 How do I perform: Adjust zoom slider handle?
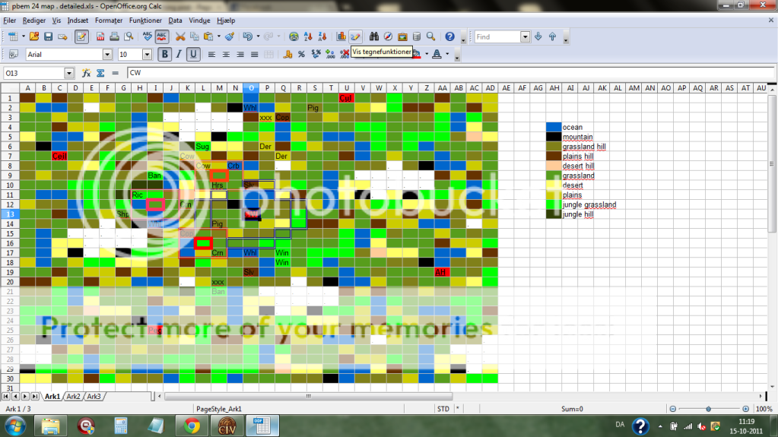click(x=709, y=409)
